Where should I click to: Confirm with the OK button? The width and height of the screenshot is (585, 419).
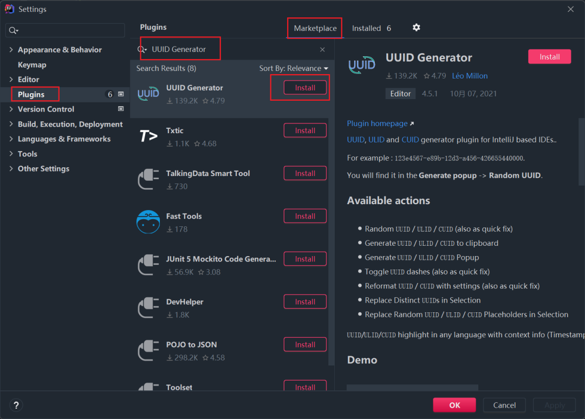point(454,405)
